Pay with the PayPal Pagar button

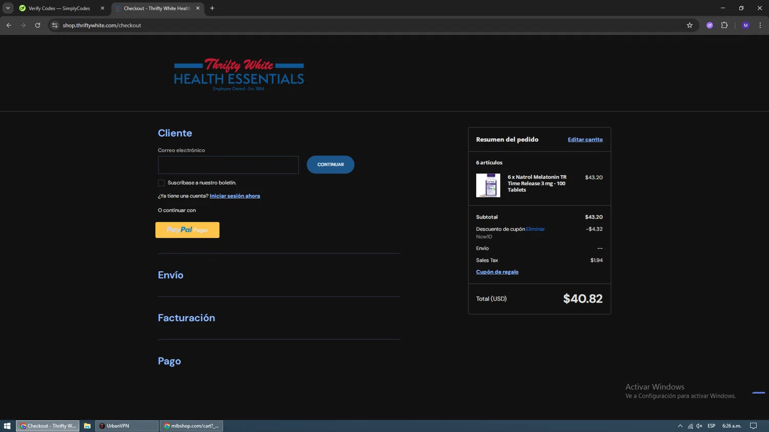pyautogui.click(x=187, y=230)
